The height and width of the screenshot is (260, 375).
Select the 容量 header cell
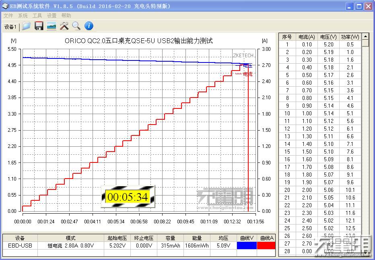(170, 238)
